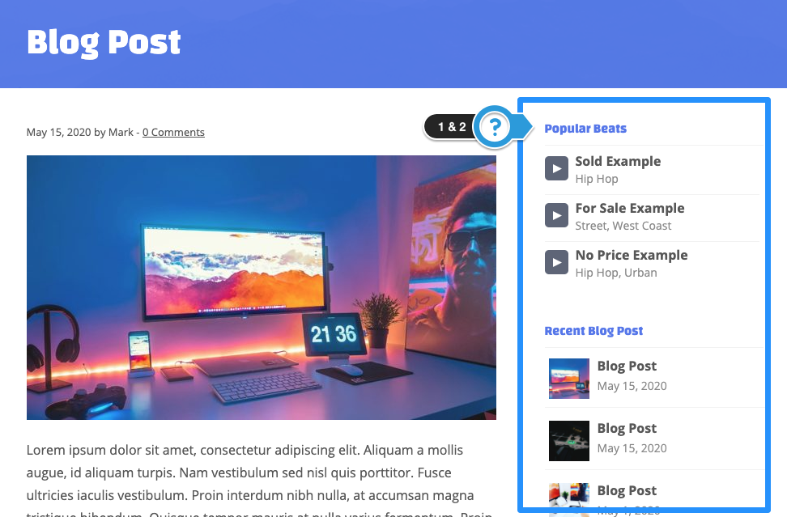This screenshot has height=517, width=787.
Task: Open the second recent Blog Post title
Action: [x=627, y=428]
